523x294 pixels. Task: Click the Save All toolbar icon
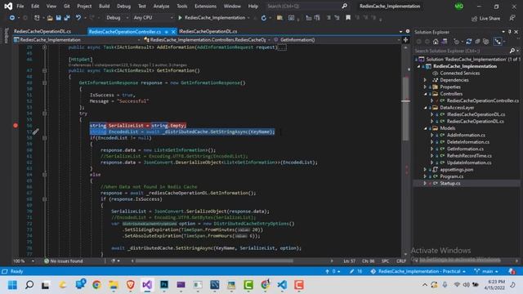coord(67,18)
